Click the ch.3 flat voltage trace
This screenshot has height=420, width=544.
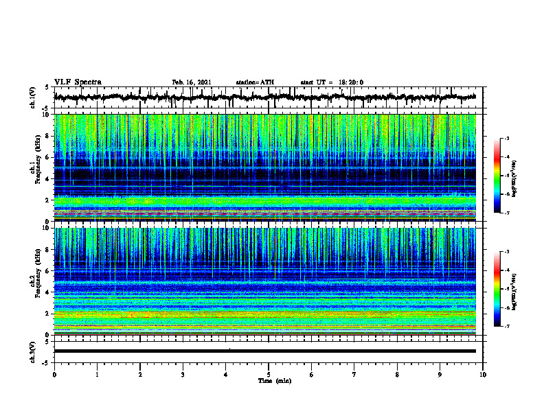[x=265, y=351]
